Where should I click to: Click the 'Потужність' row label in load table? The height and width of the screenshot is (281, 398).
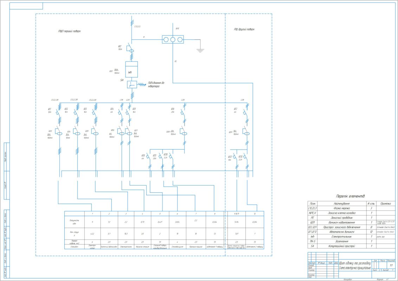pos(74,222)
